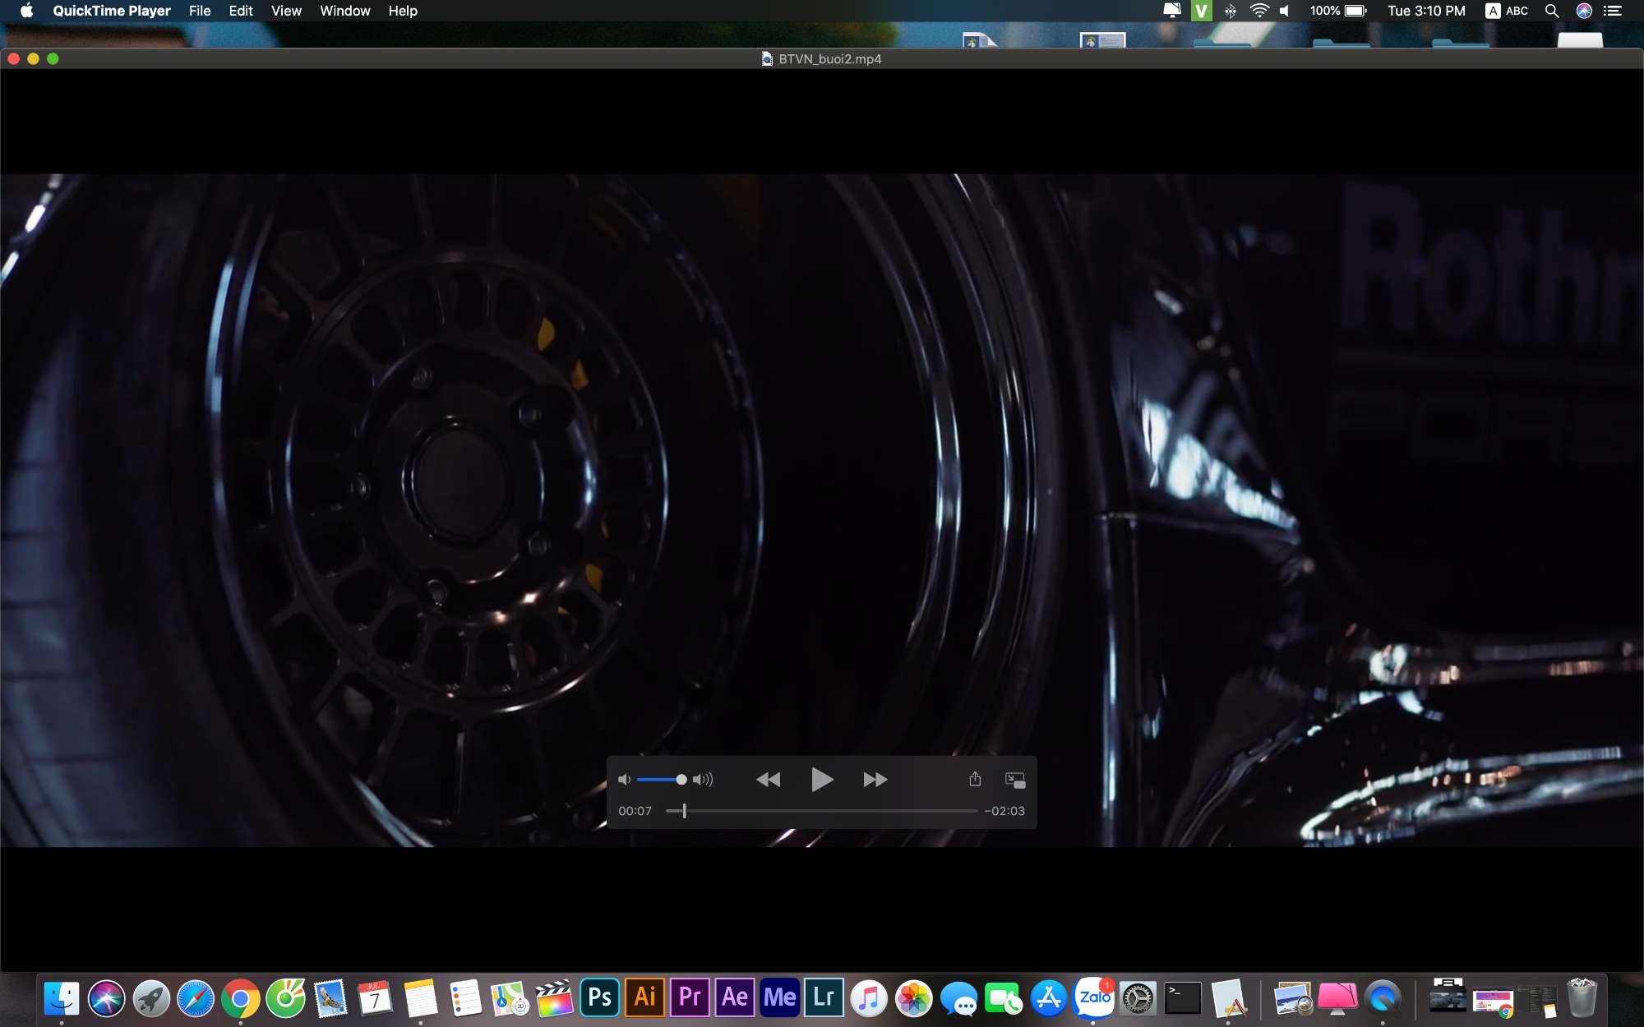The height and width of the screenshot is (1027, 1644).
Task: Play the BTVN_buoi2.mp4 video
Action: coord(821,779)
